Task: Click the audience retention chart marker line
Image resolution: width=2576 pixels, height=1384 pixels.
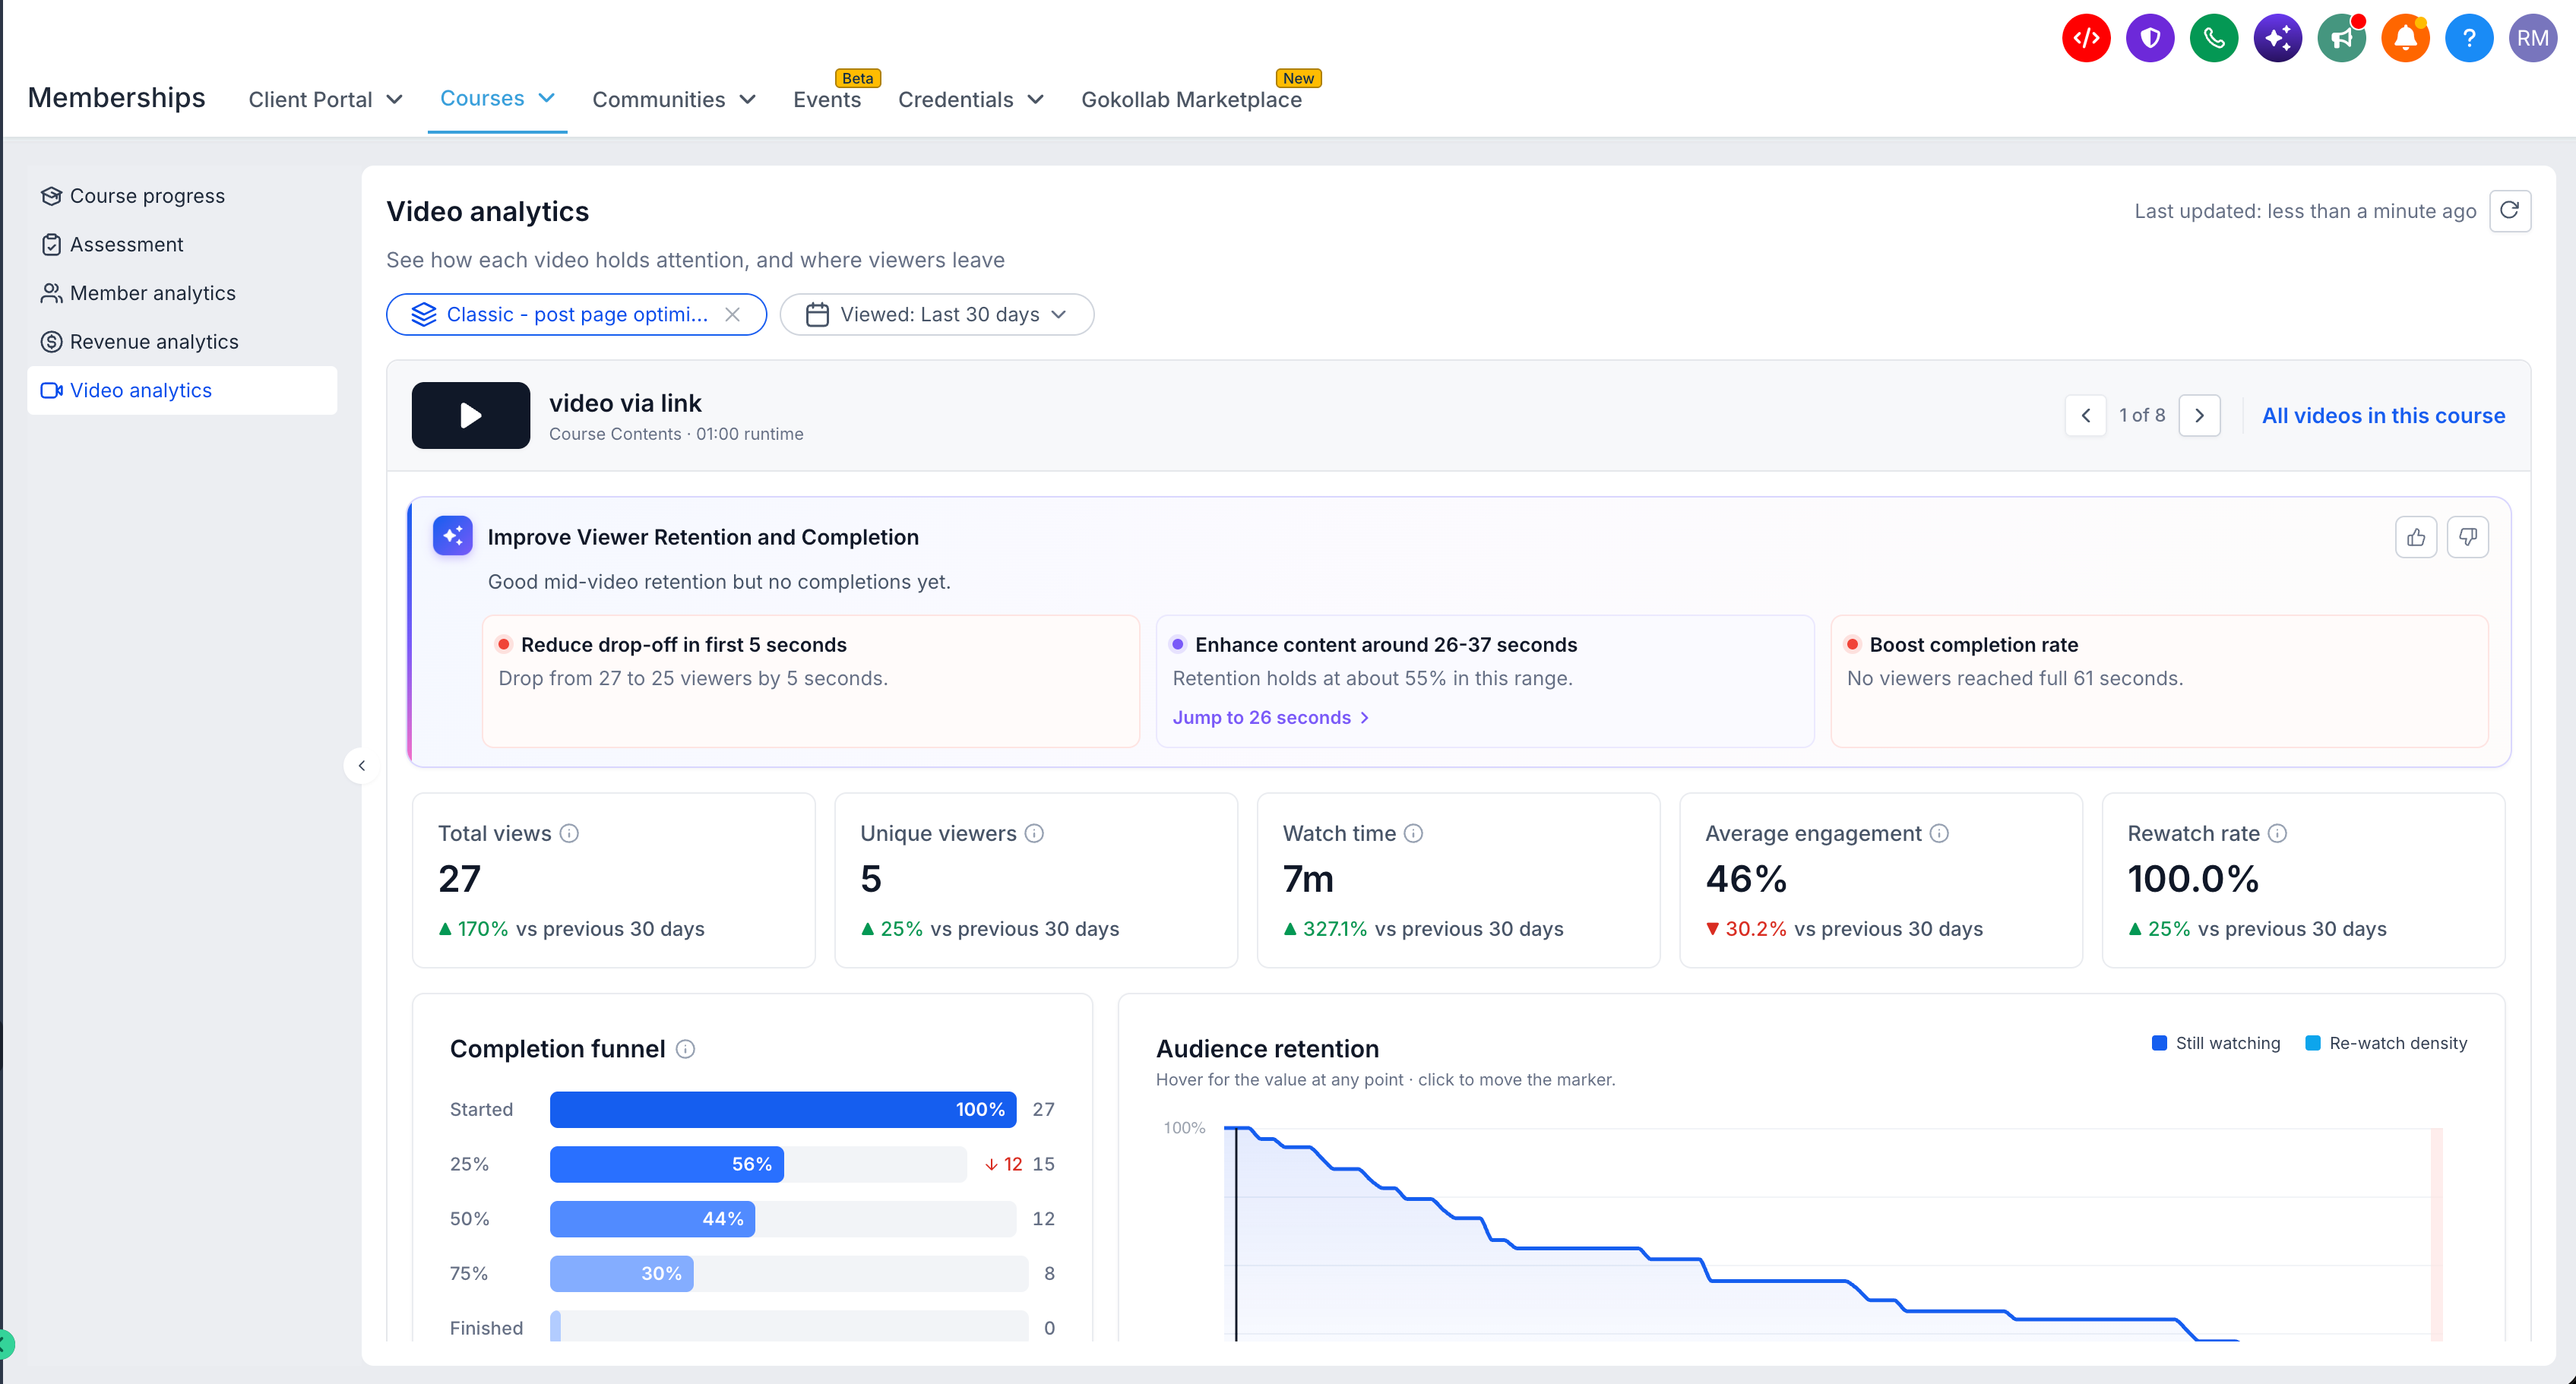Action: (x=1236, y=1234)
